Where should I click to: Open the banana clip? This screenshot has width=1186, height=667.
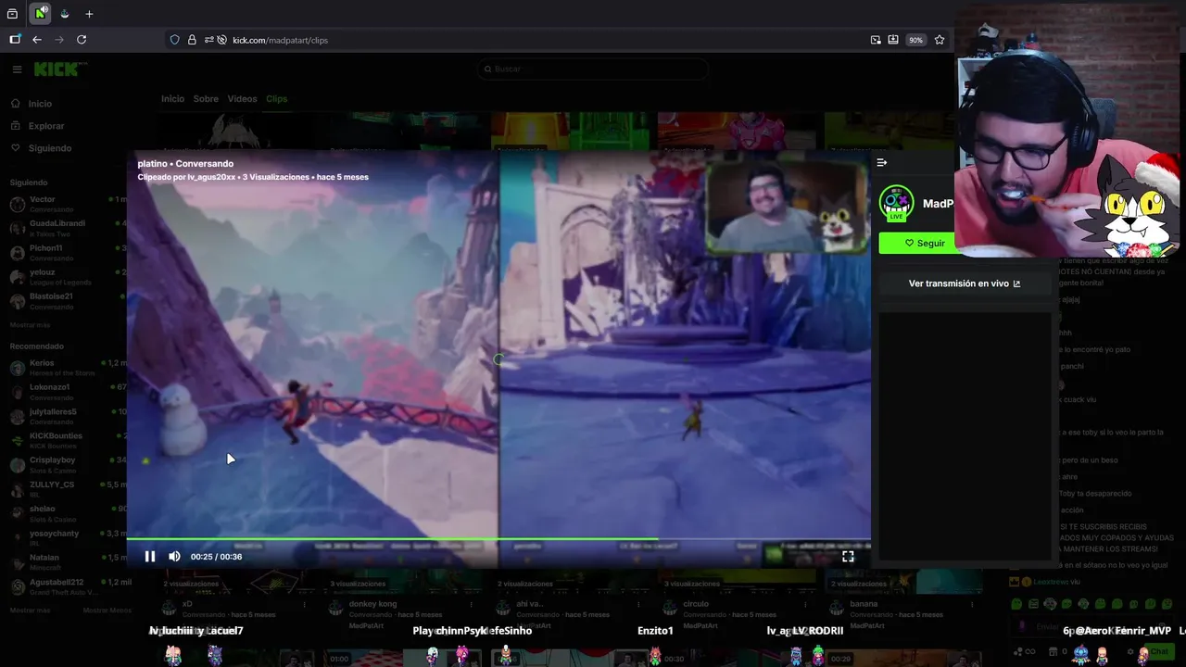point(864,604)
